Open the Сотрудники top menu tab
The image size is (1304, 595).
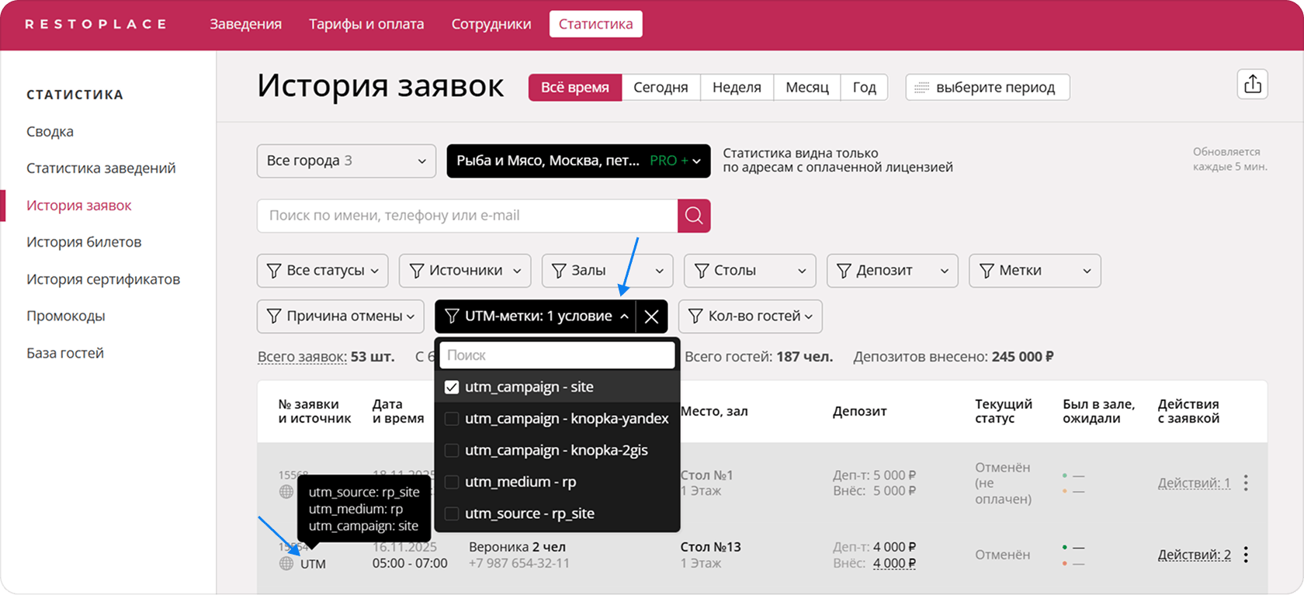coord(491,24)
